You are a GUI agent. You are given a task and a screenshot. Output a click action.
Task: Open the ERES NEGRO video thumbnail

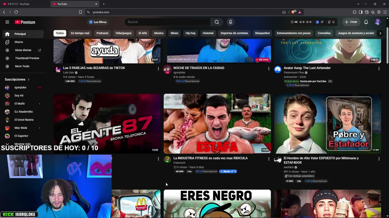tap(217, 204)
